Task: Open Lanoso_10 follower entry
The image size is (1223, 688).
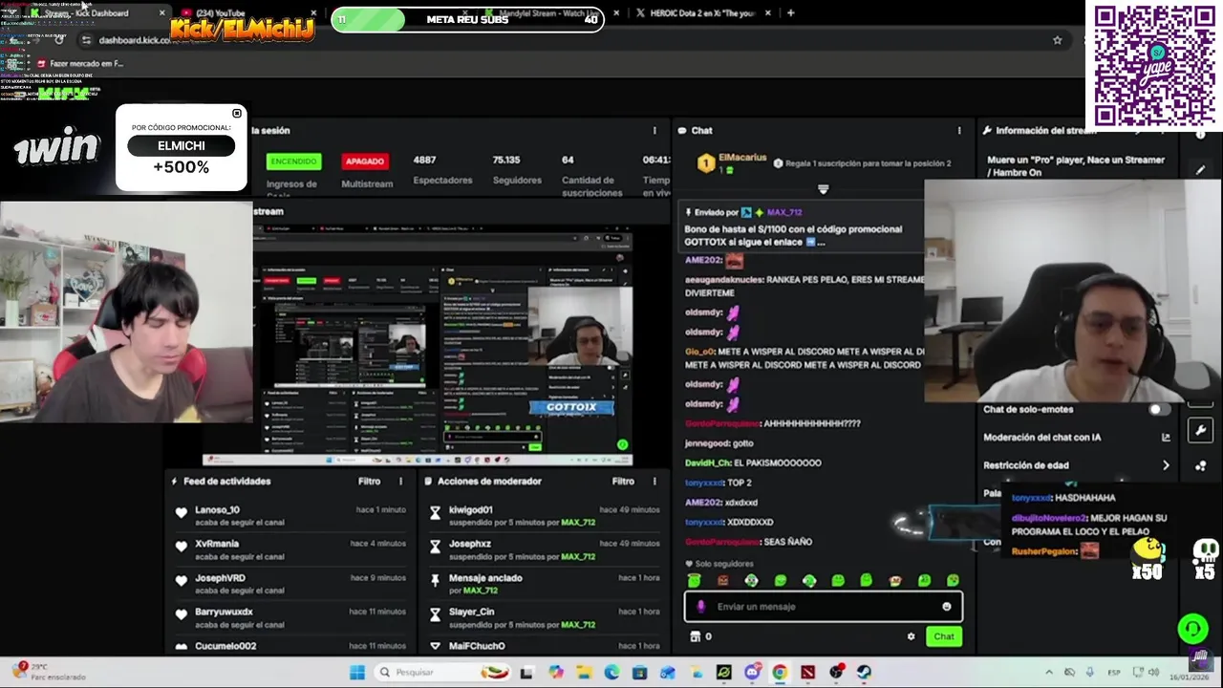Action: pyautogui.click(x=290, y=516)
